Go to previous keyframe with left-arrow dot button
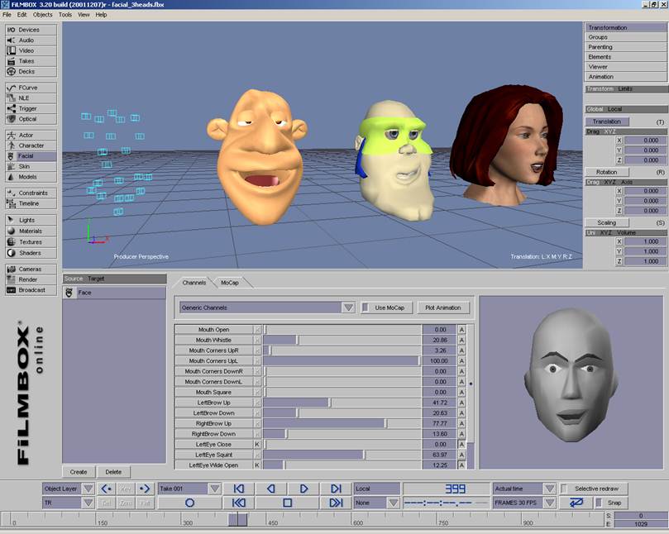This screenshot has height=534, width=669. pyautogui.click(x=106, y=489)
